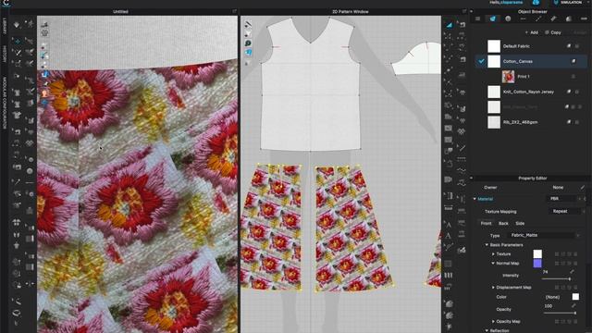
Task: Collapse the Property Editor panel arrow
Action: coord(471,178)
